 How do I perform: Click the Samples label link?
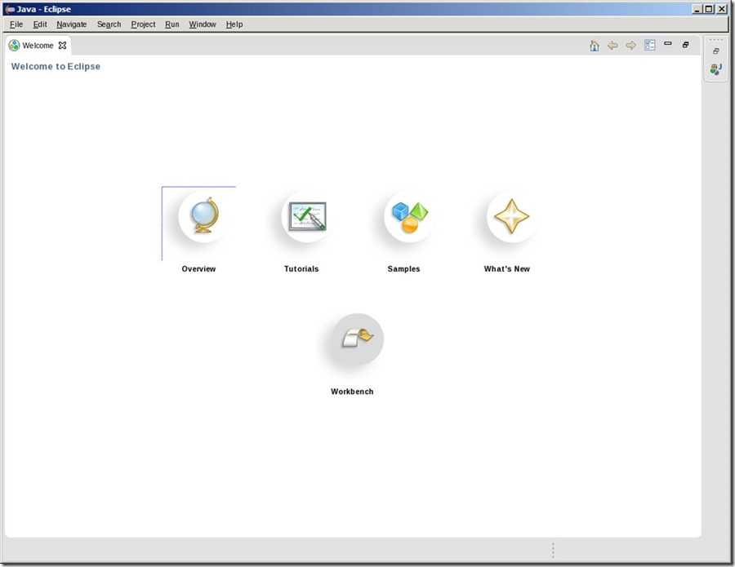403,268
